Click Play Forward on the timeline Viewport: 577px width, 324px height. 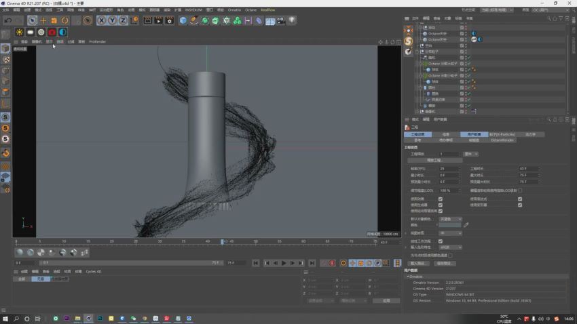284,263
